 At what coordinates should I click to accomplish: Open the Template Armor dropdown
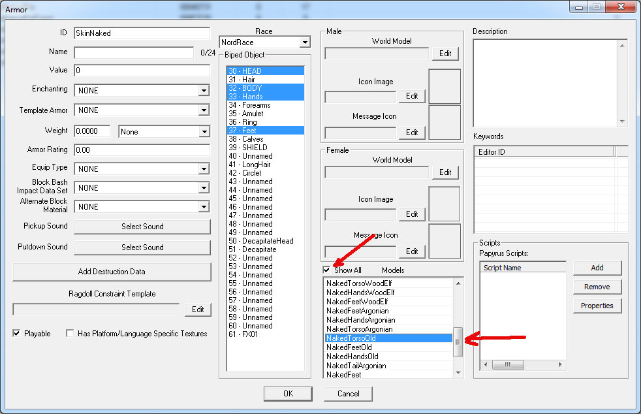click(204, 110)
